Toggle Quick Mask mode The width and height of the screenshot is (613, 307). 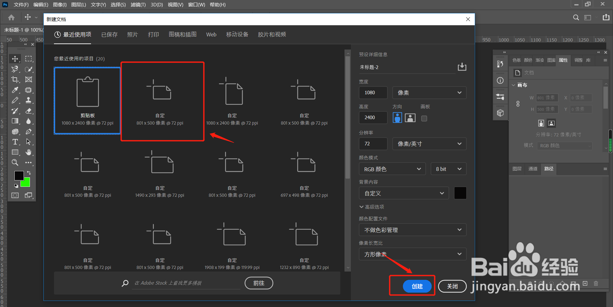point(15,195)
